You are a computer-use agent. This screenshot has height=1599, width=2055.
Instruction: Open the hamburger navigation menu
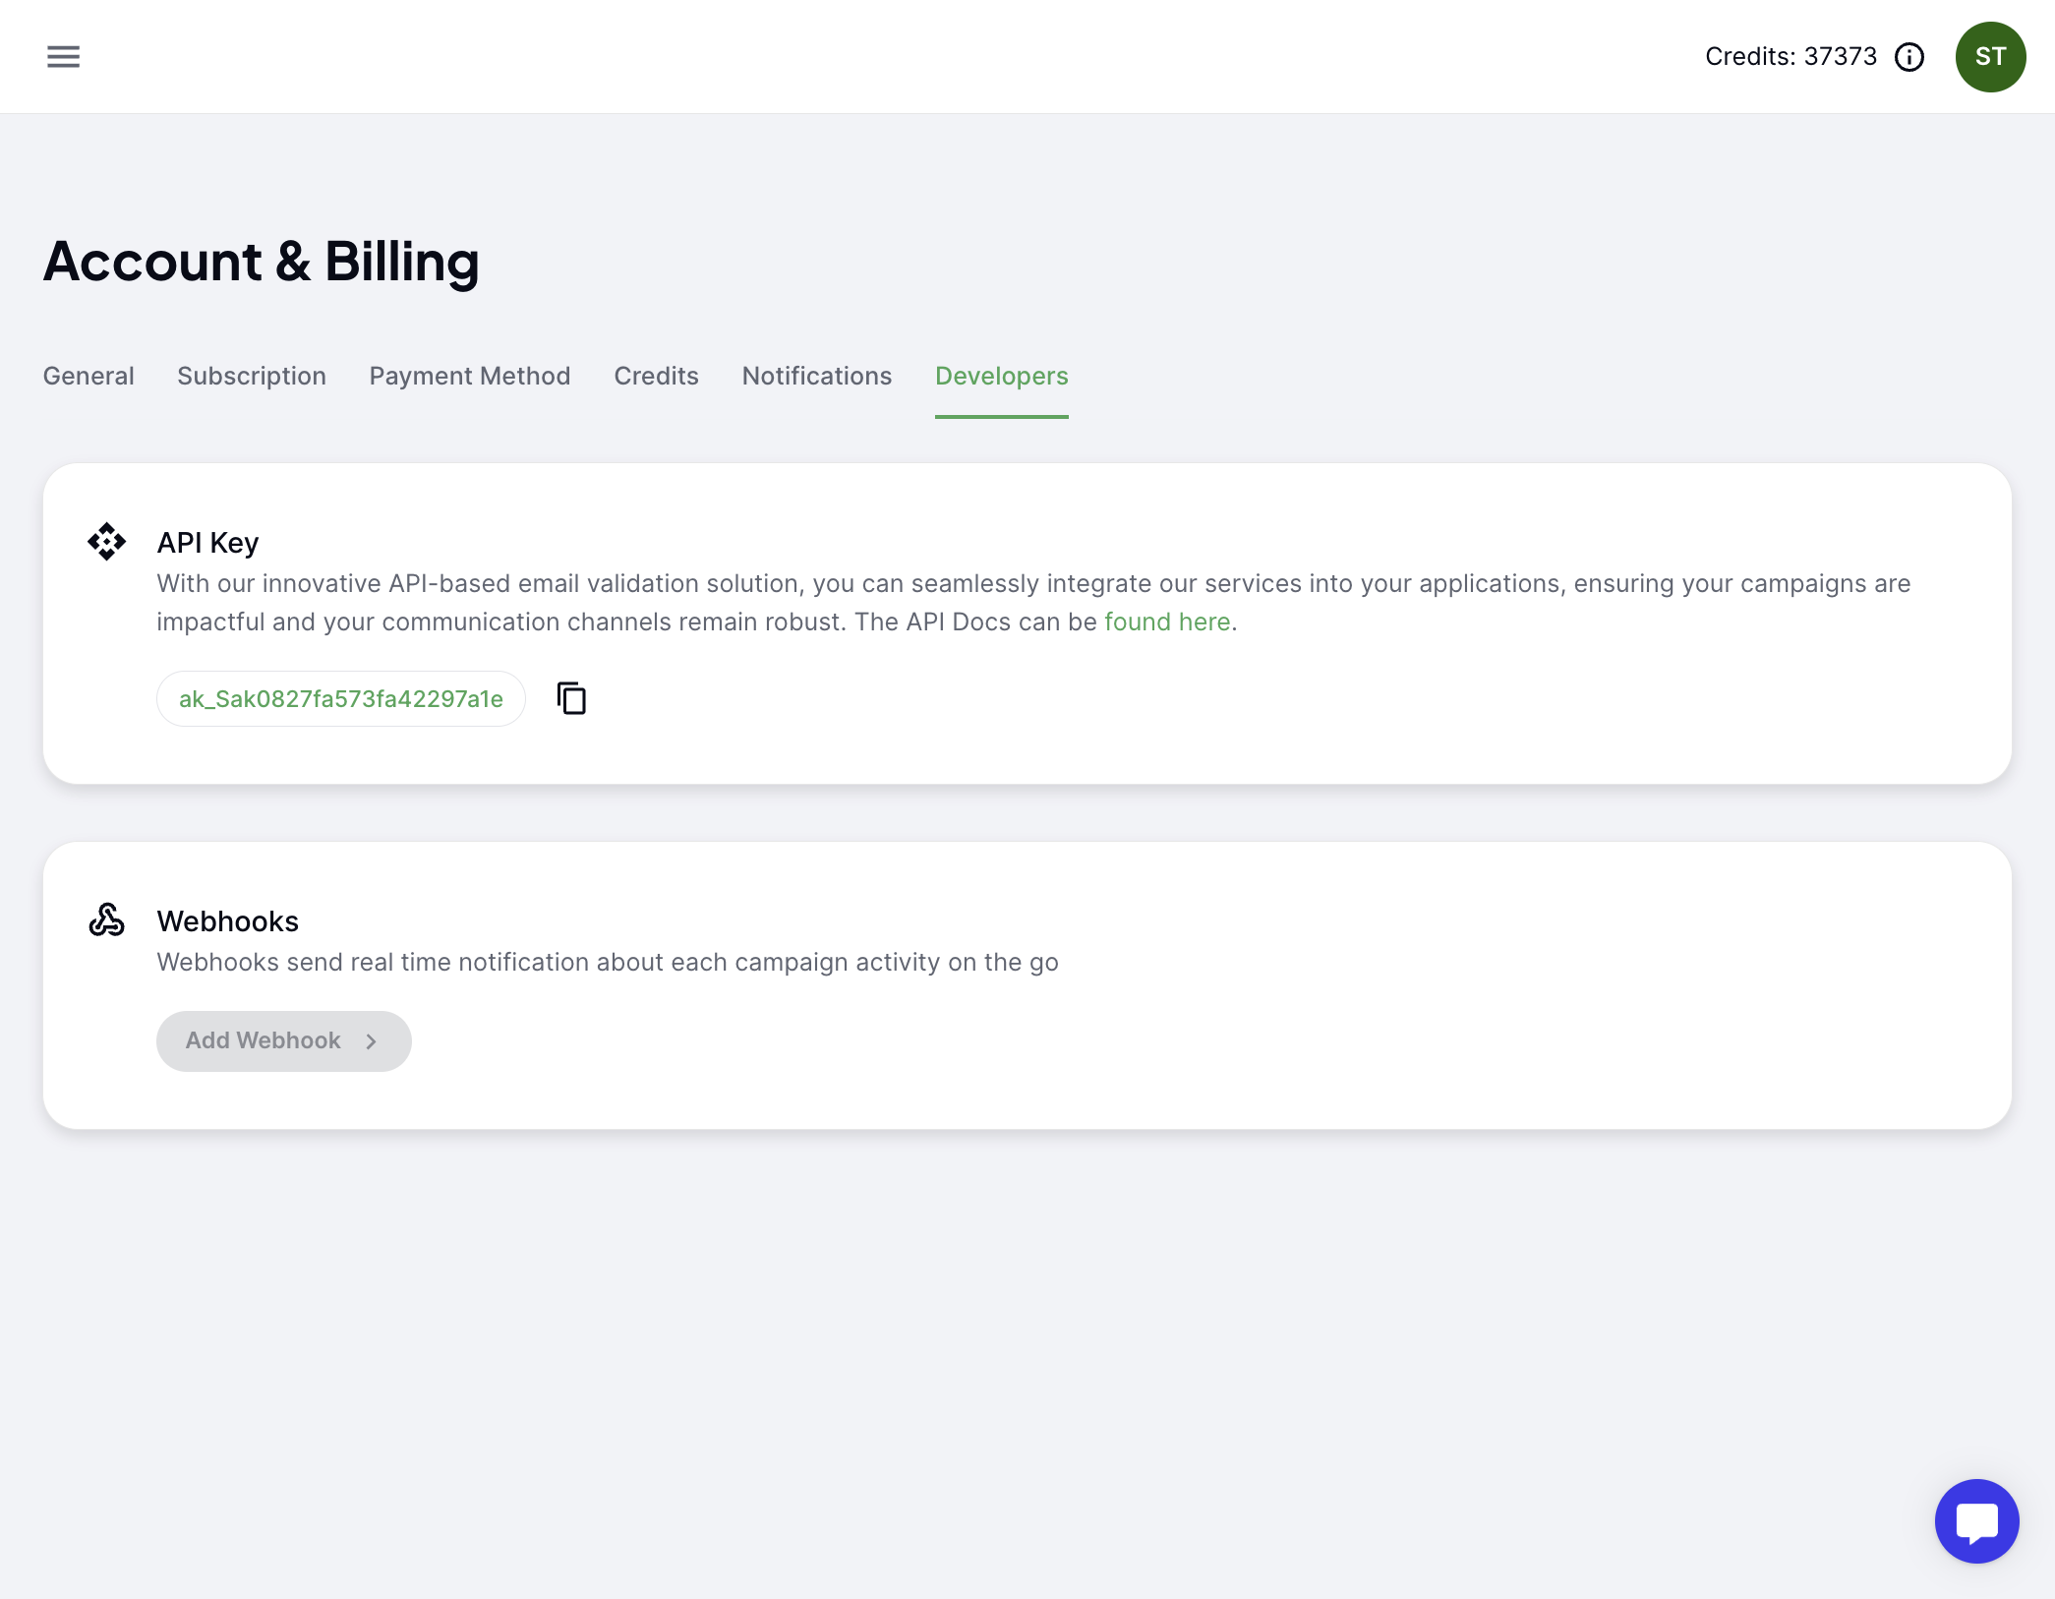pyautogui.click(x=63, y=56)
